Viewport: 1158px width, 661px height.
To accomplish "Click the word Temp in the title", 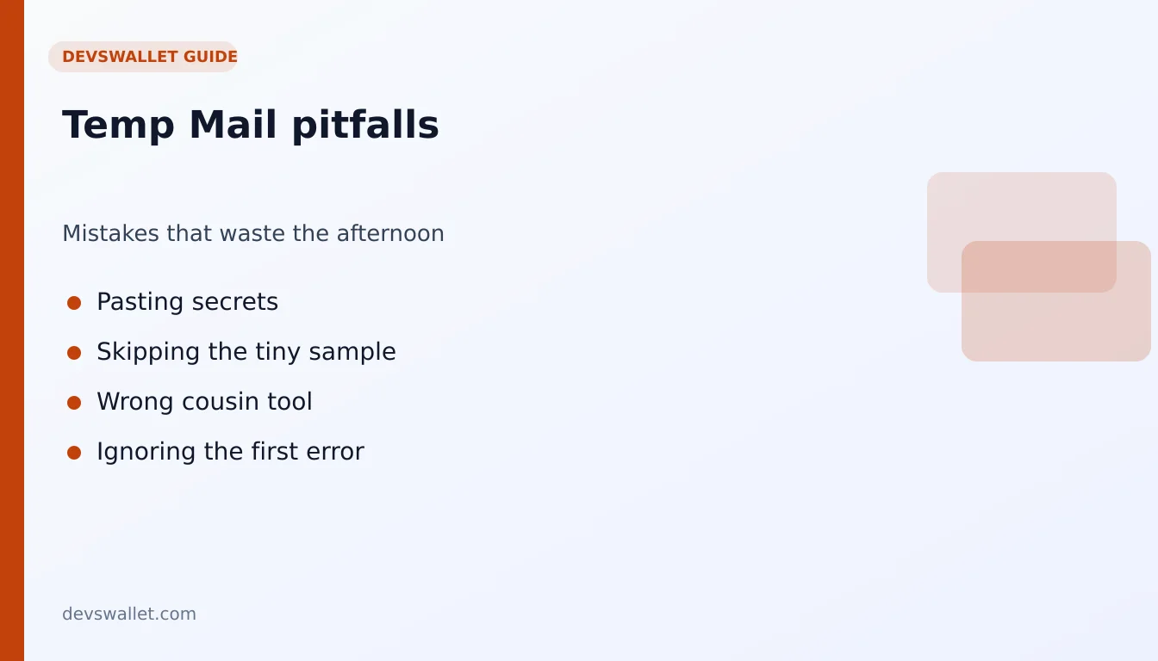I will point(119,126).
